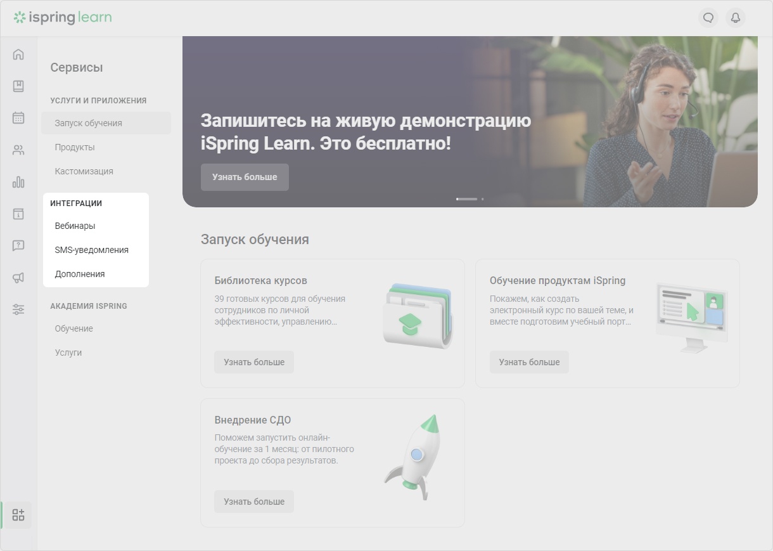
Task: Select the first banner carousel indicator
Action: coord(467,199)
